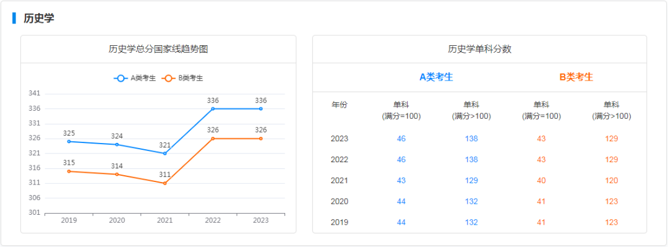Viewport: 668px width, 247px height.
Task: Click the 2020 row value 123
Action: 612,201
